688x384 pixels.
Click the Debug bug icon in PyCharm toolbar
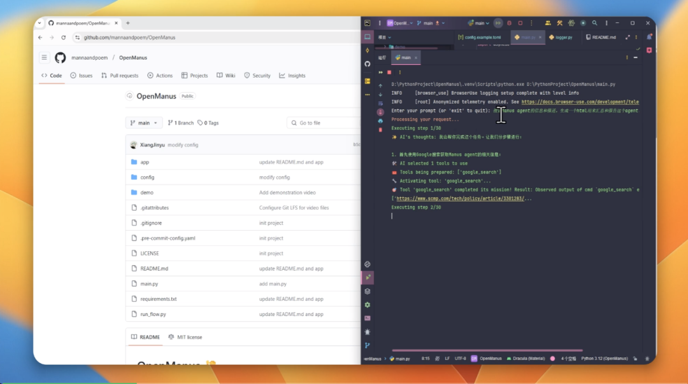click(x=510, y=24)
